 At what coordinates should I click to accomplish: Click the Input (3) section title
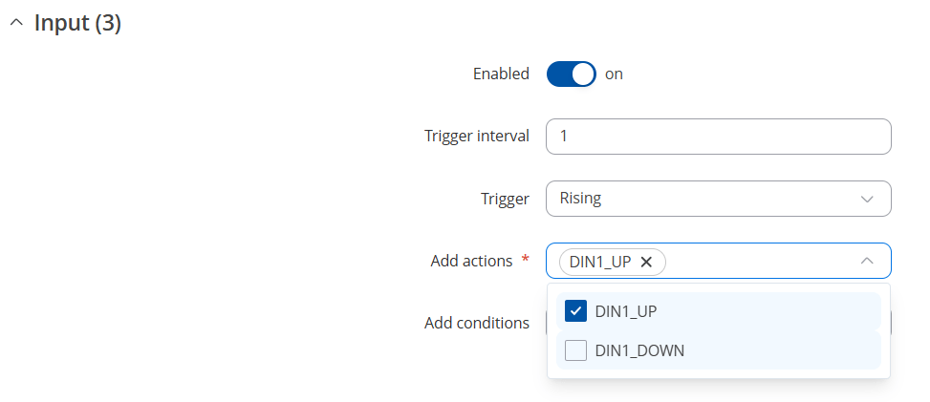(77, 23)
